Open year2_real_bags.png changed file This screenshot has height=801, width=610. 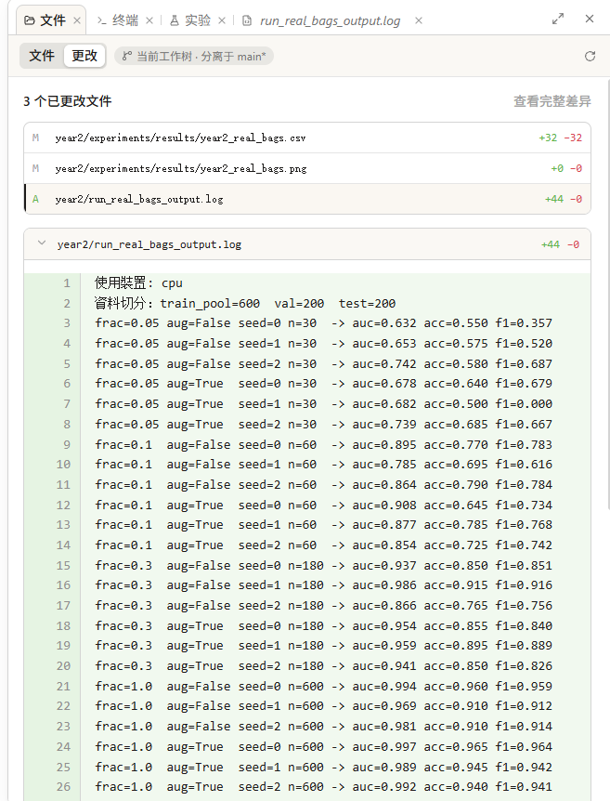307,168
